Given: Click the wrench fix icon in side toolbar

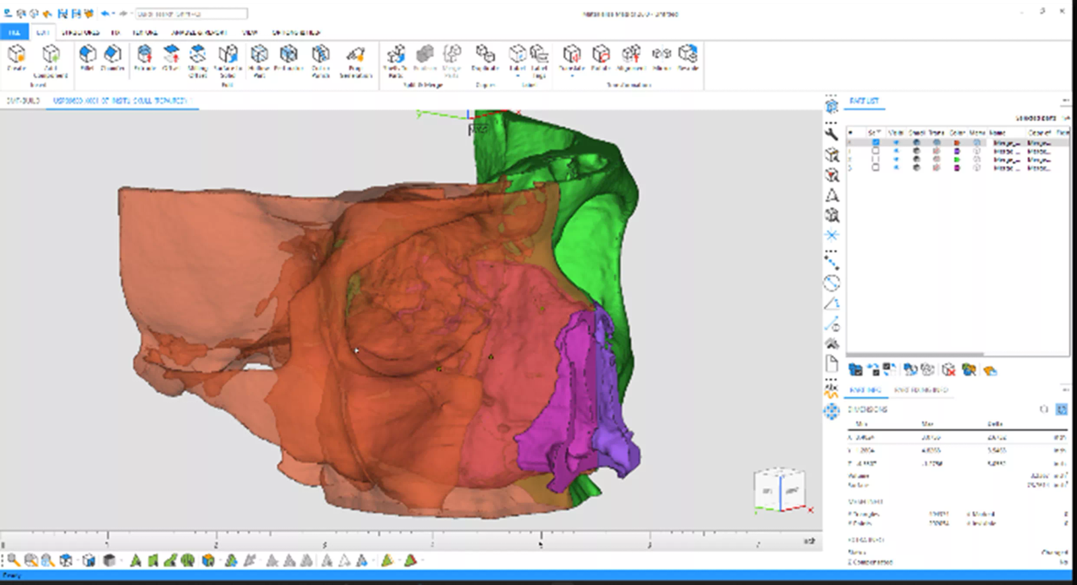Looking at the screenshot, I should tap(832, 134).
